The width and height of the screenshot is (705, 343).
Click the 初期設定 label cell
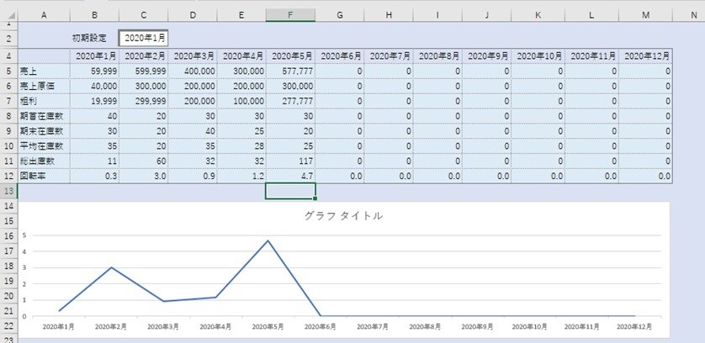click(89, 38)
